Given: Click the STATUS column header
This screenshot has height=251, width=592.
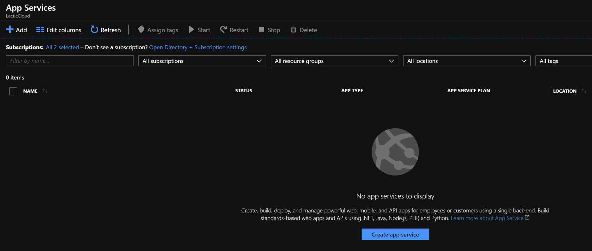Looking at the screenshot, I should tap(244, 91).
